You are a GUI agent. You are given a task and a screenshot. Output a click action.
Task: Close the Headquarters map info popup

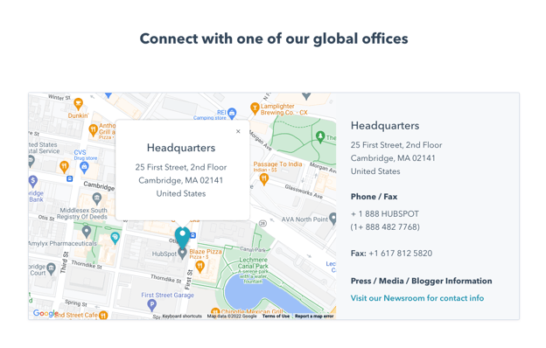coord(238,131)
